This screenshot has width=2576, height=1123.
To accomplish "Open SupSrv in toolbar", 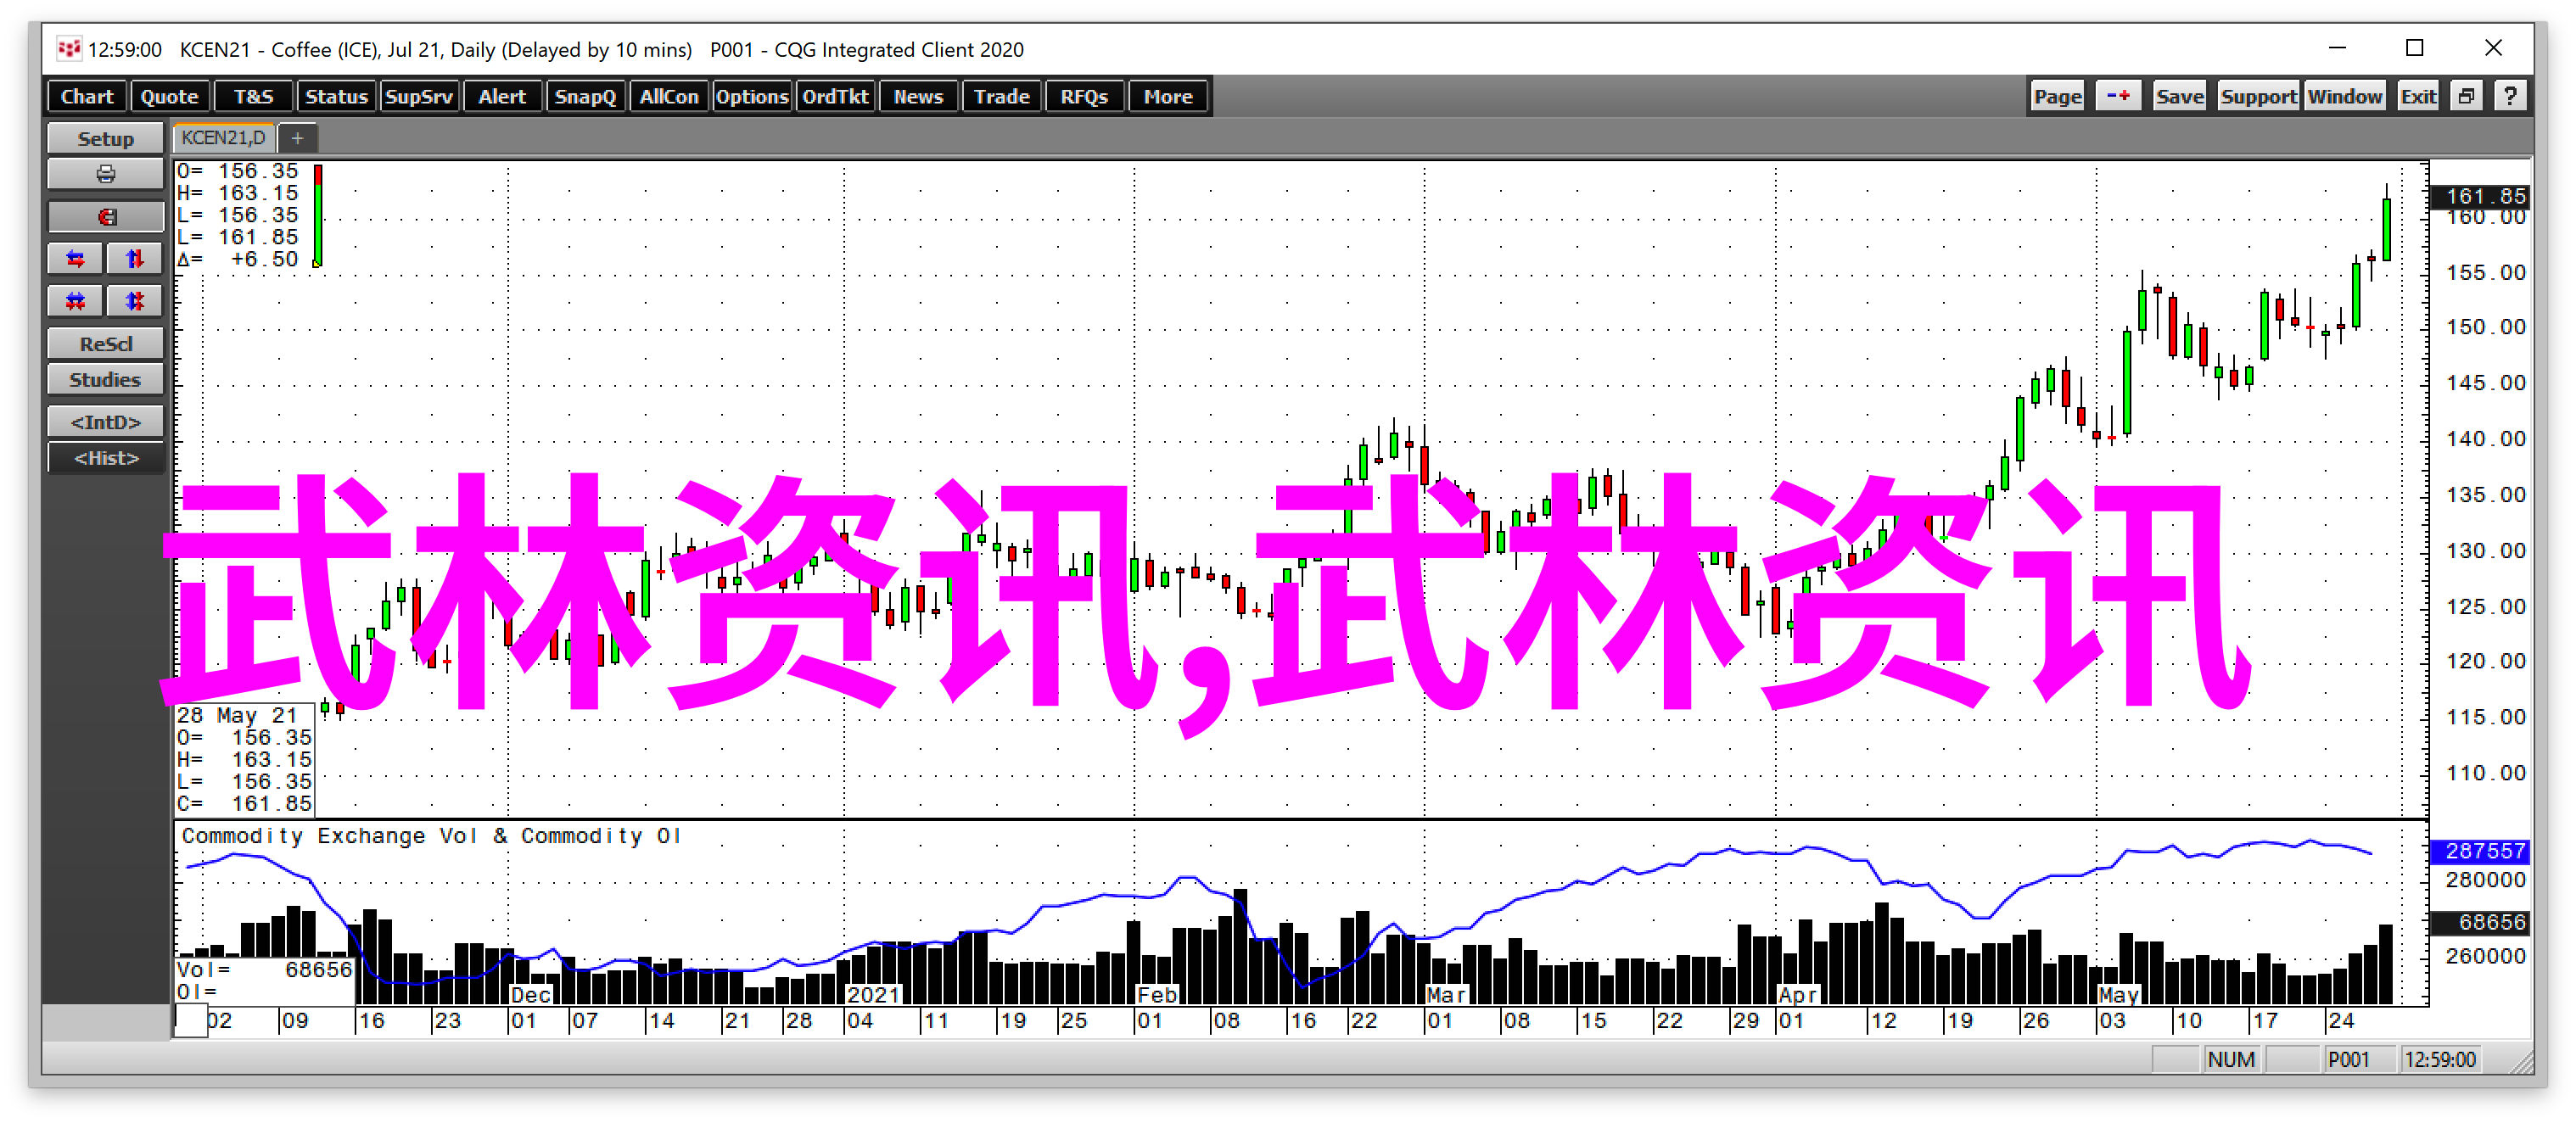I will pos(419,97).
